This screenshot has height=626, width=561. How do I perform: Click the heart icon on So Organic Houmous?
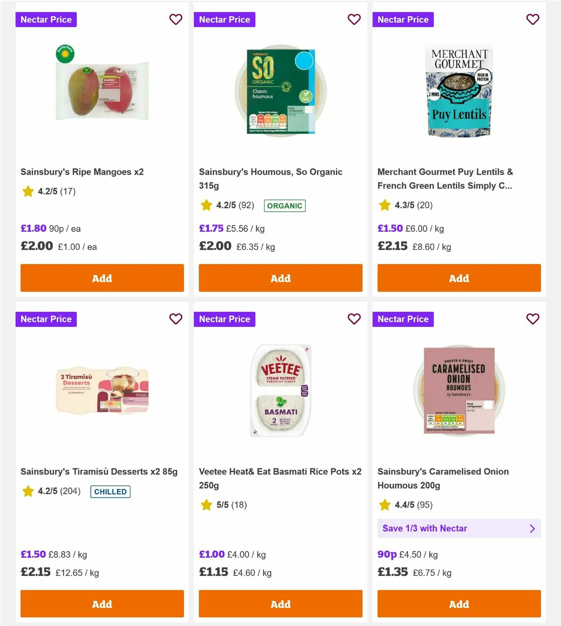tap(354, 20)
